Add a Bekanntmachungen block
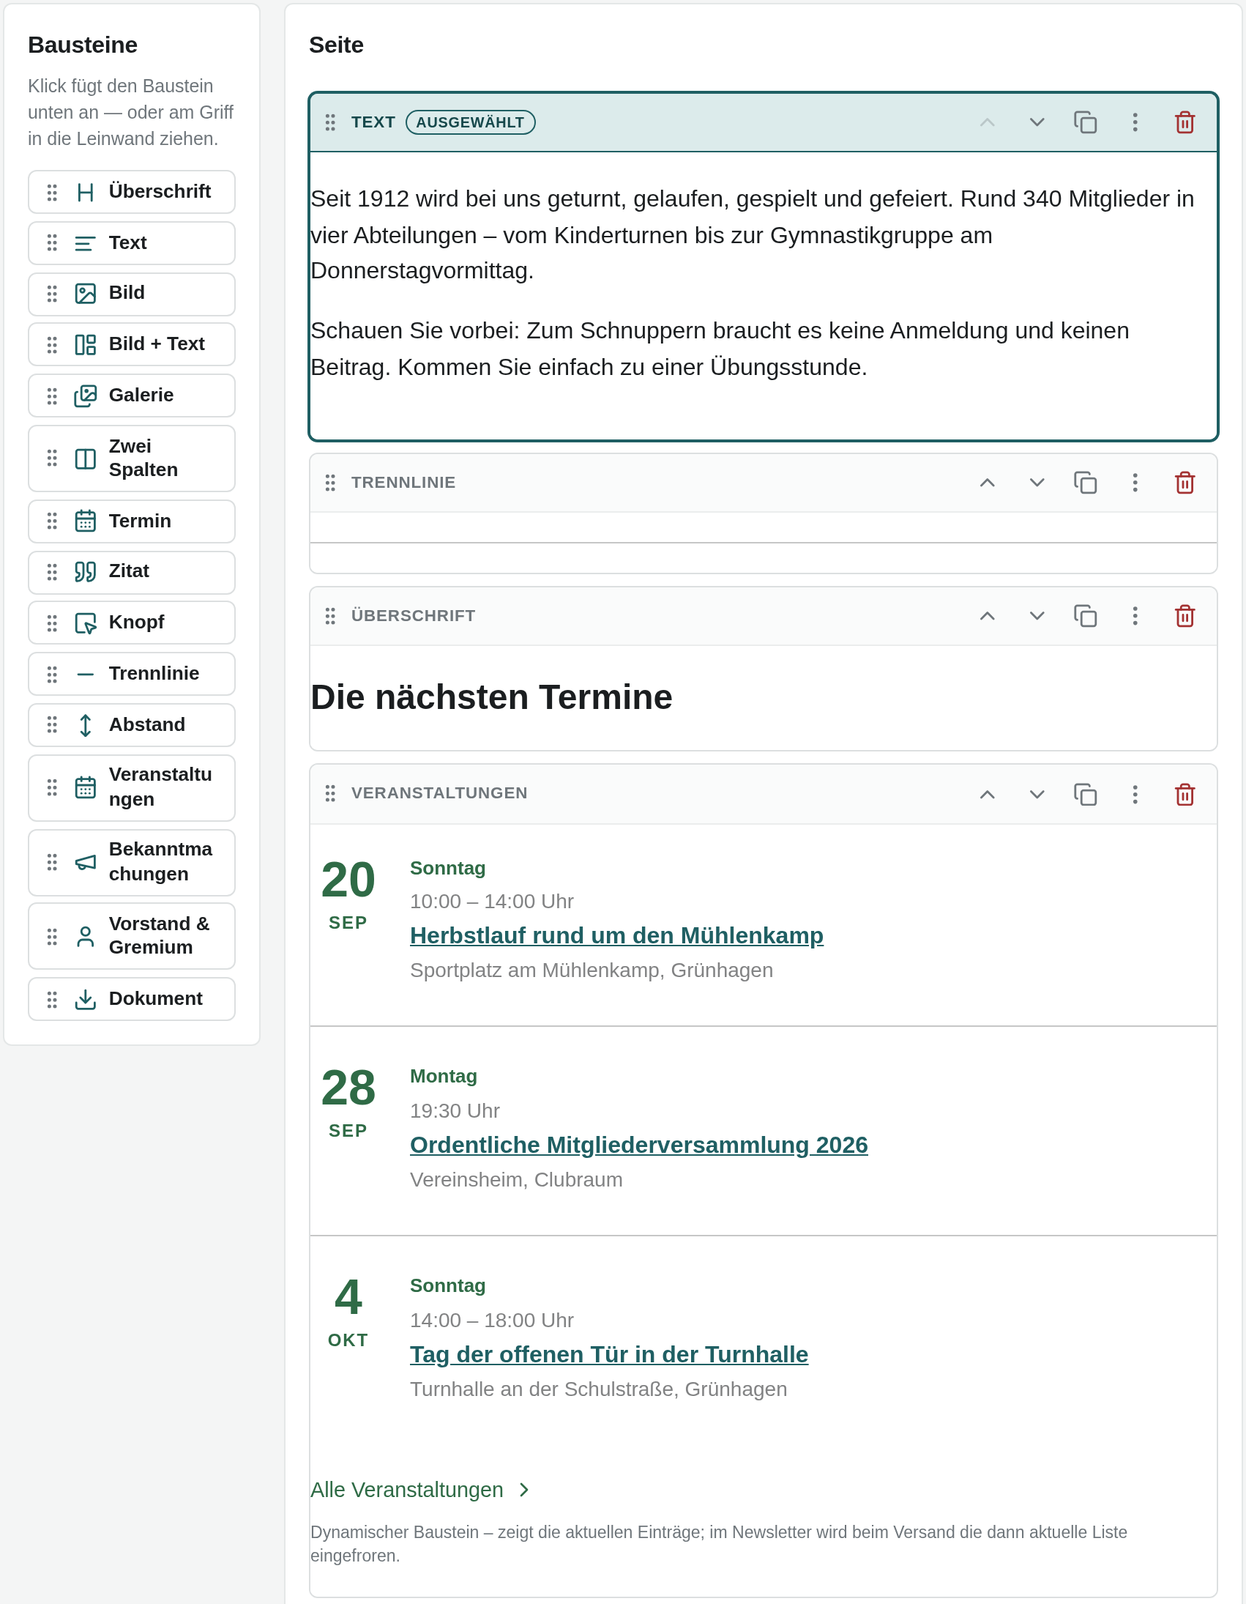 click(x=132, y=863)
